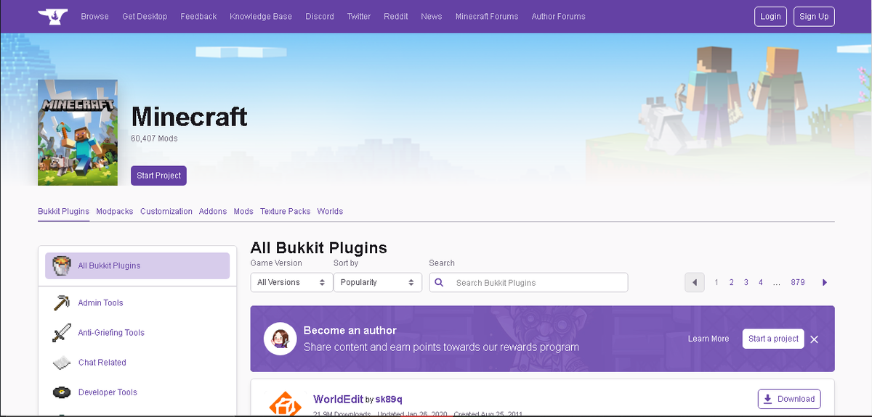Go to page 1 of results
The height and width of the screenshot is (417, 872).
point(716,282)
